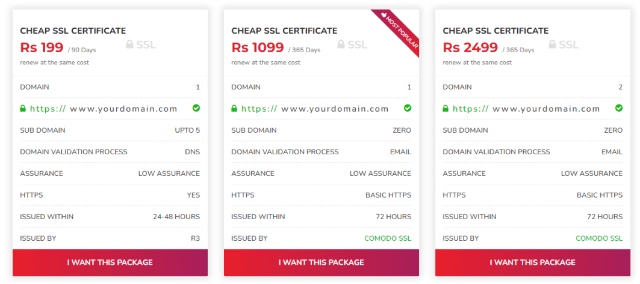Click green padlock in Rs 1099 card

tap(234, 109)
